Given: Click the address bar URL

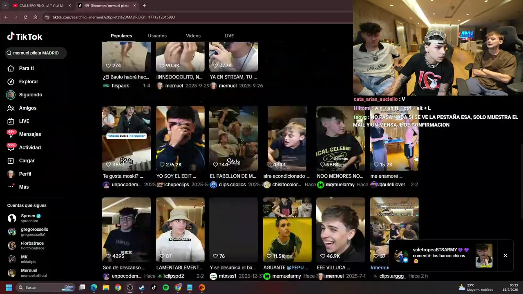Looking at the screenshot, I should pyautogui.click(x=114, y=17).
